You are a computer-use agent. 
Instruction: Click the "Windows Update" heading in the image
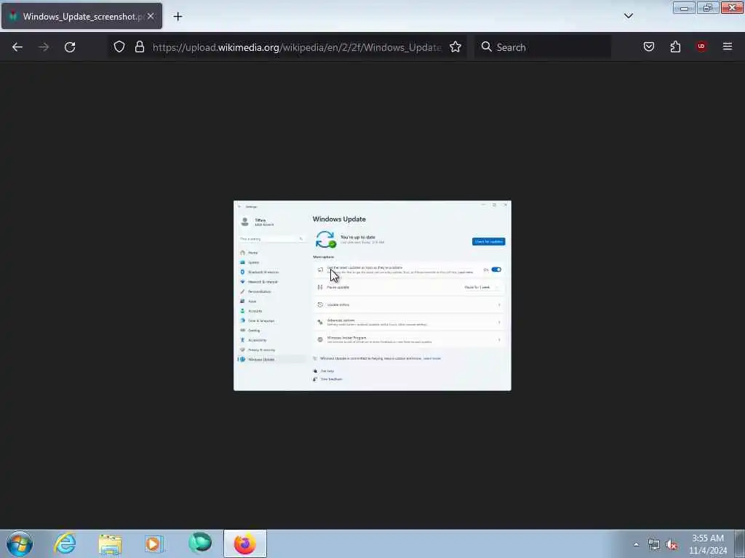(x=339, y=219)
